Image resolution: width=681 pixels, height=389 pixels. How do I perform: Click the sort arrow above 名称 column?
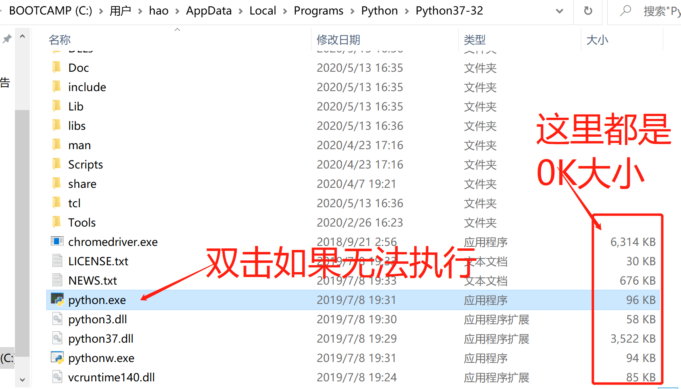177,29
